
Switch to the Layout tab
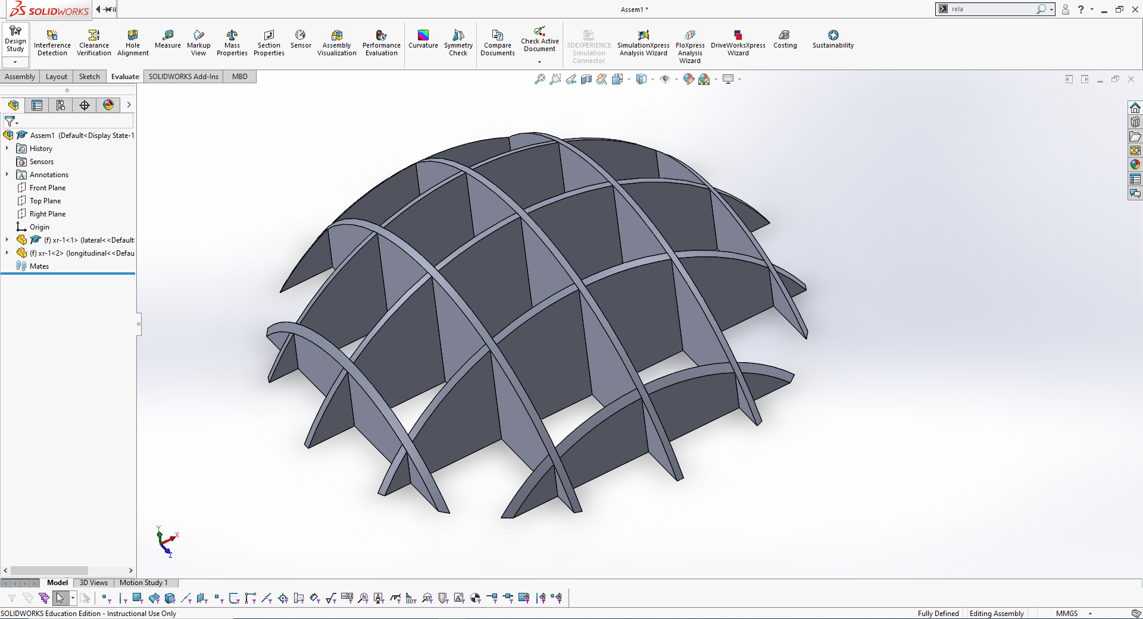point(57,77)
